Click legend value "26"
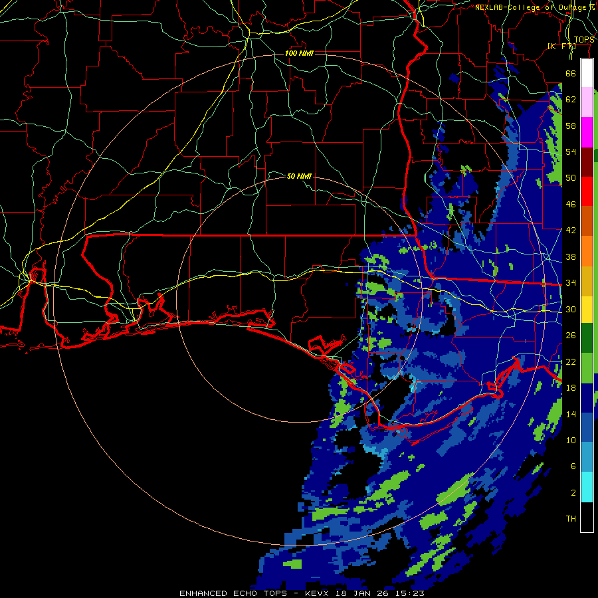Screen dimensions: 598x598 click(571, 336)
